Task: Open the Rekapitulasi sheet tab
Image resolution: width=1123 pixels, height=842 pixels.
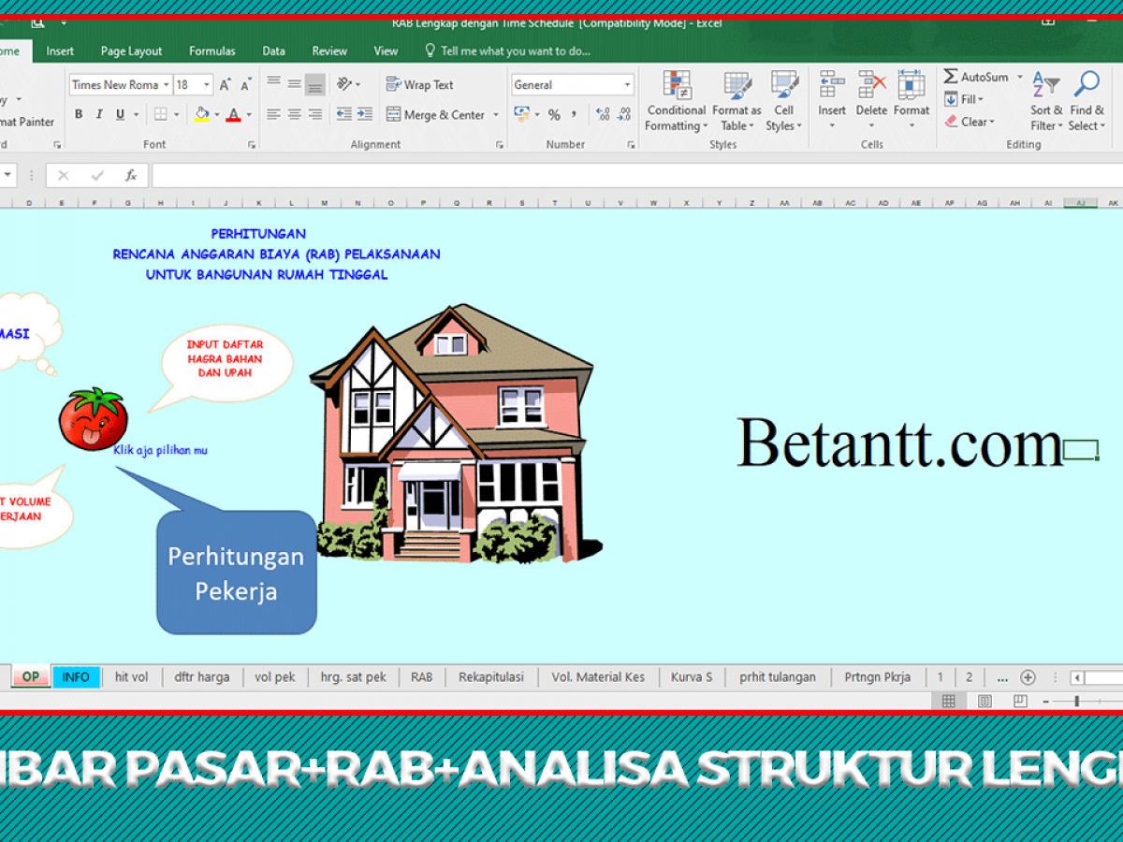Action: [491, 677]
